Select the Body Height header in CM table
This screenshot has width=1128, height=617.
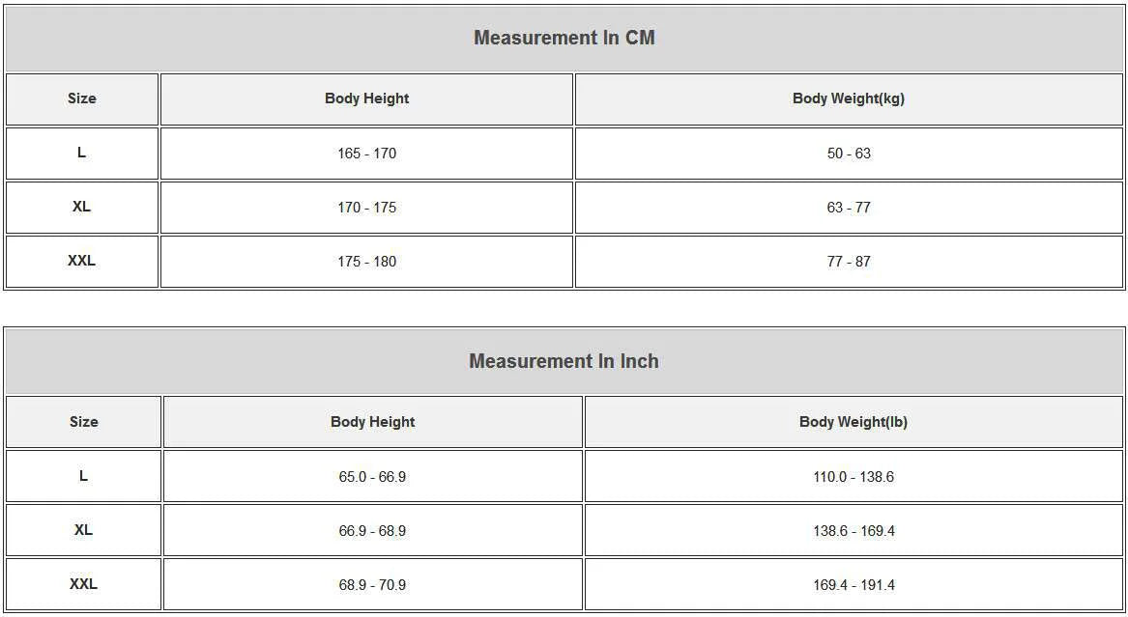pyautogui.click(x=367, y=99)
